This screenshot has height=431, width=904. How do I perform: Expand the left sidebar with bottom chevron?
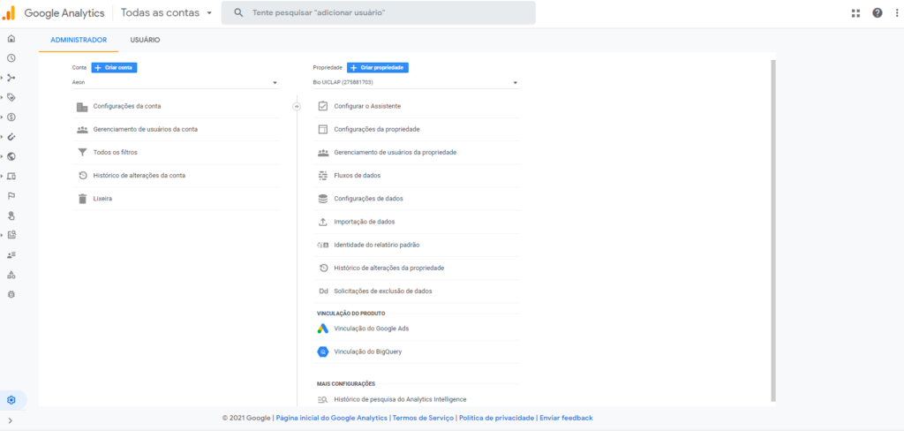[x=11, y=420]
